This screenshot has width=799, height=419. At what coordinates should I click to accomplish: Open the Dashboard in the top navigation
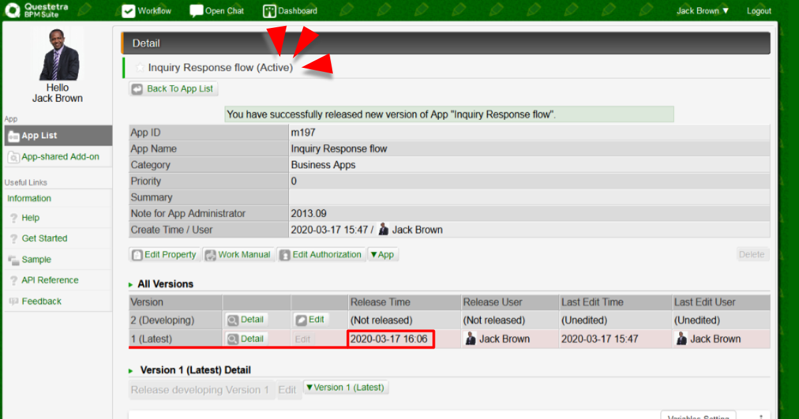(290, 11)
